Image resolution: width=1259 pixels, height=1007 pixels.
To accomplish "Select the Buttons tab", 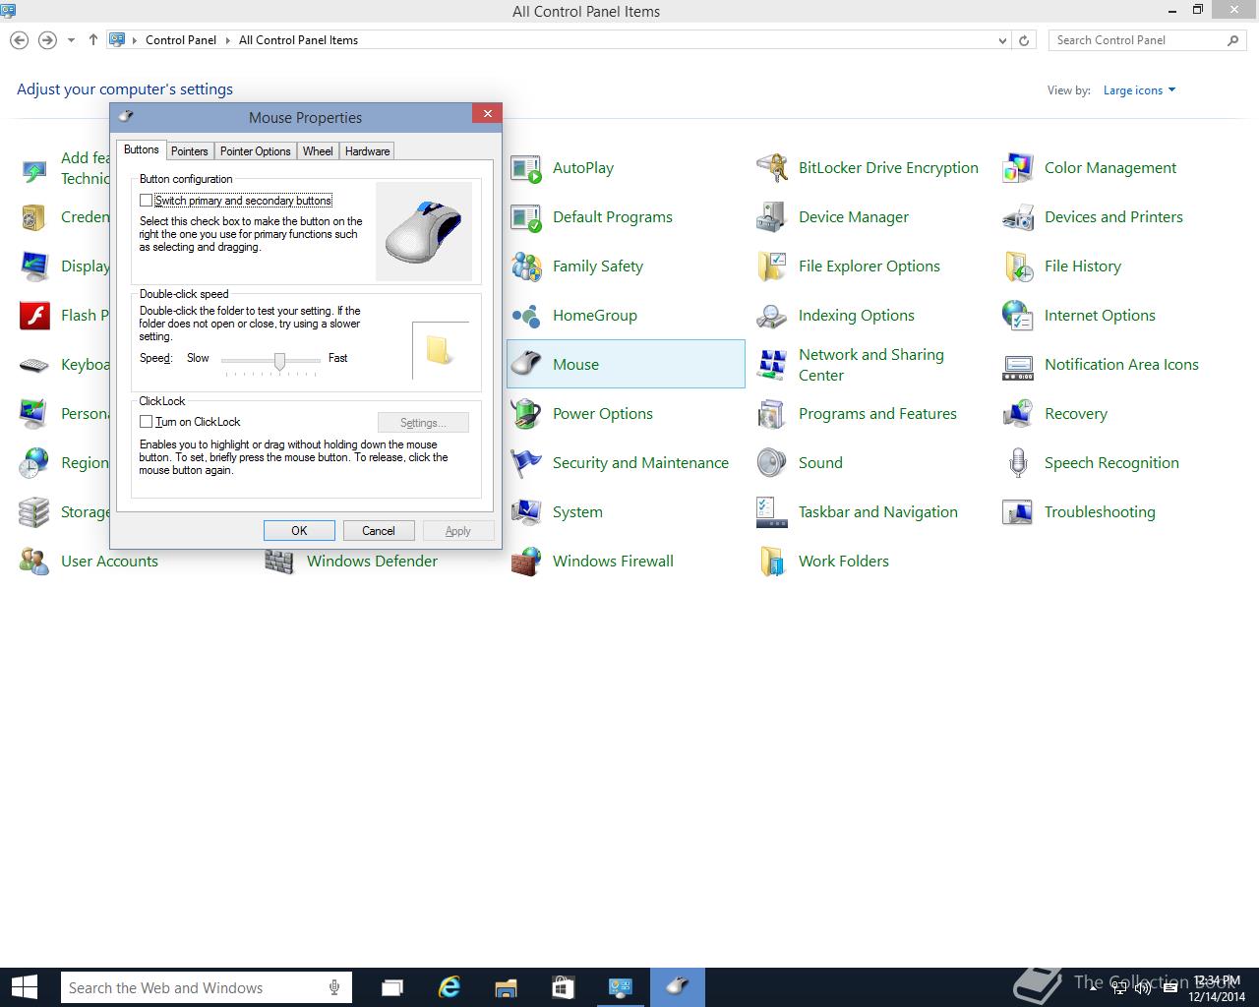I will [141, 149].
